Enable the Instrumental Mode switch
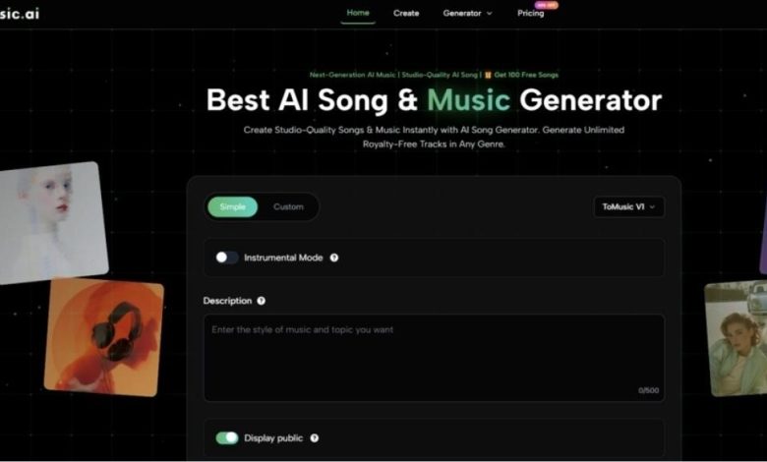Viewport: 767px width, 462px height. click(226, 258)
